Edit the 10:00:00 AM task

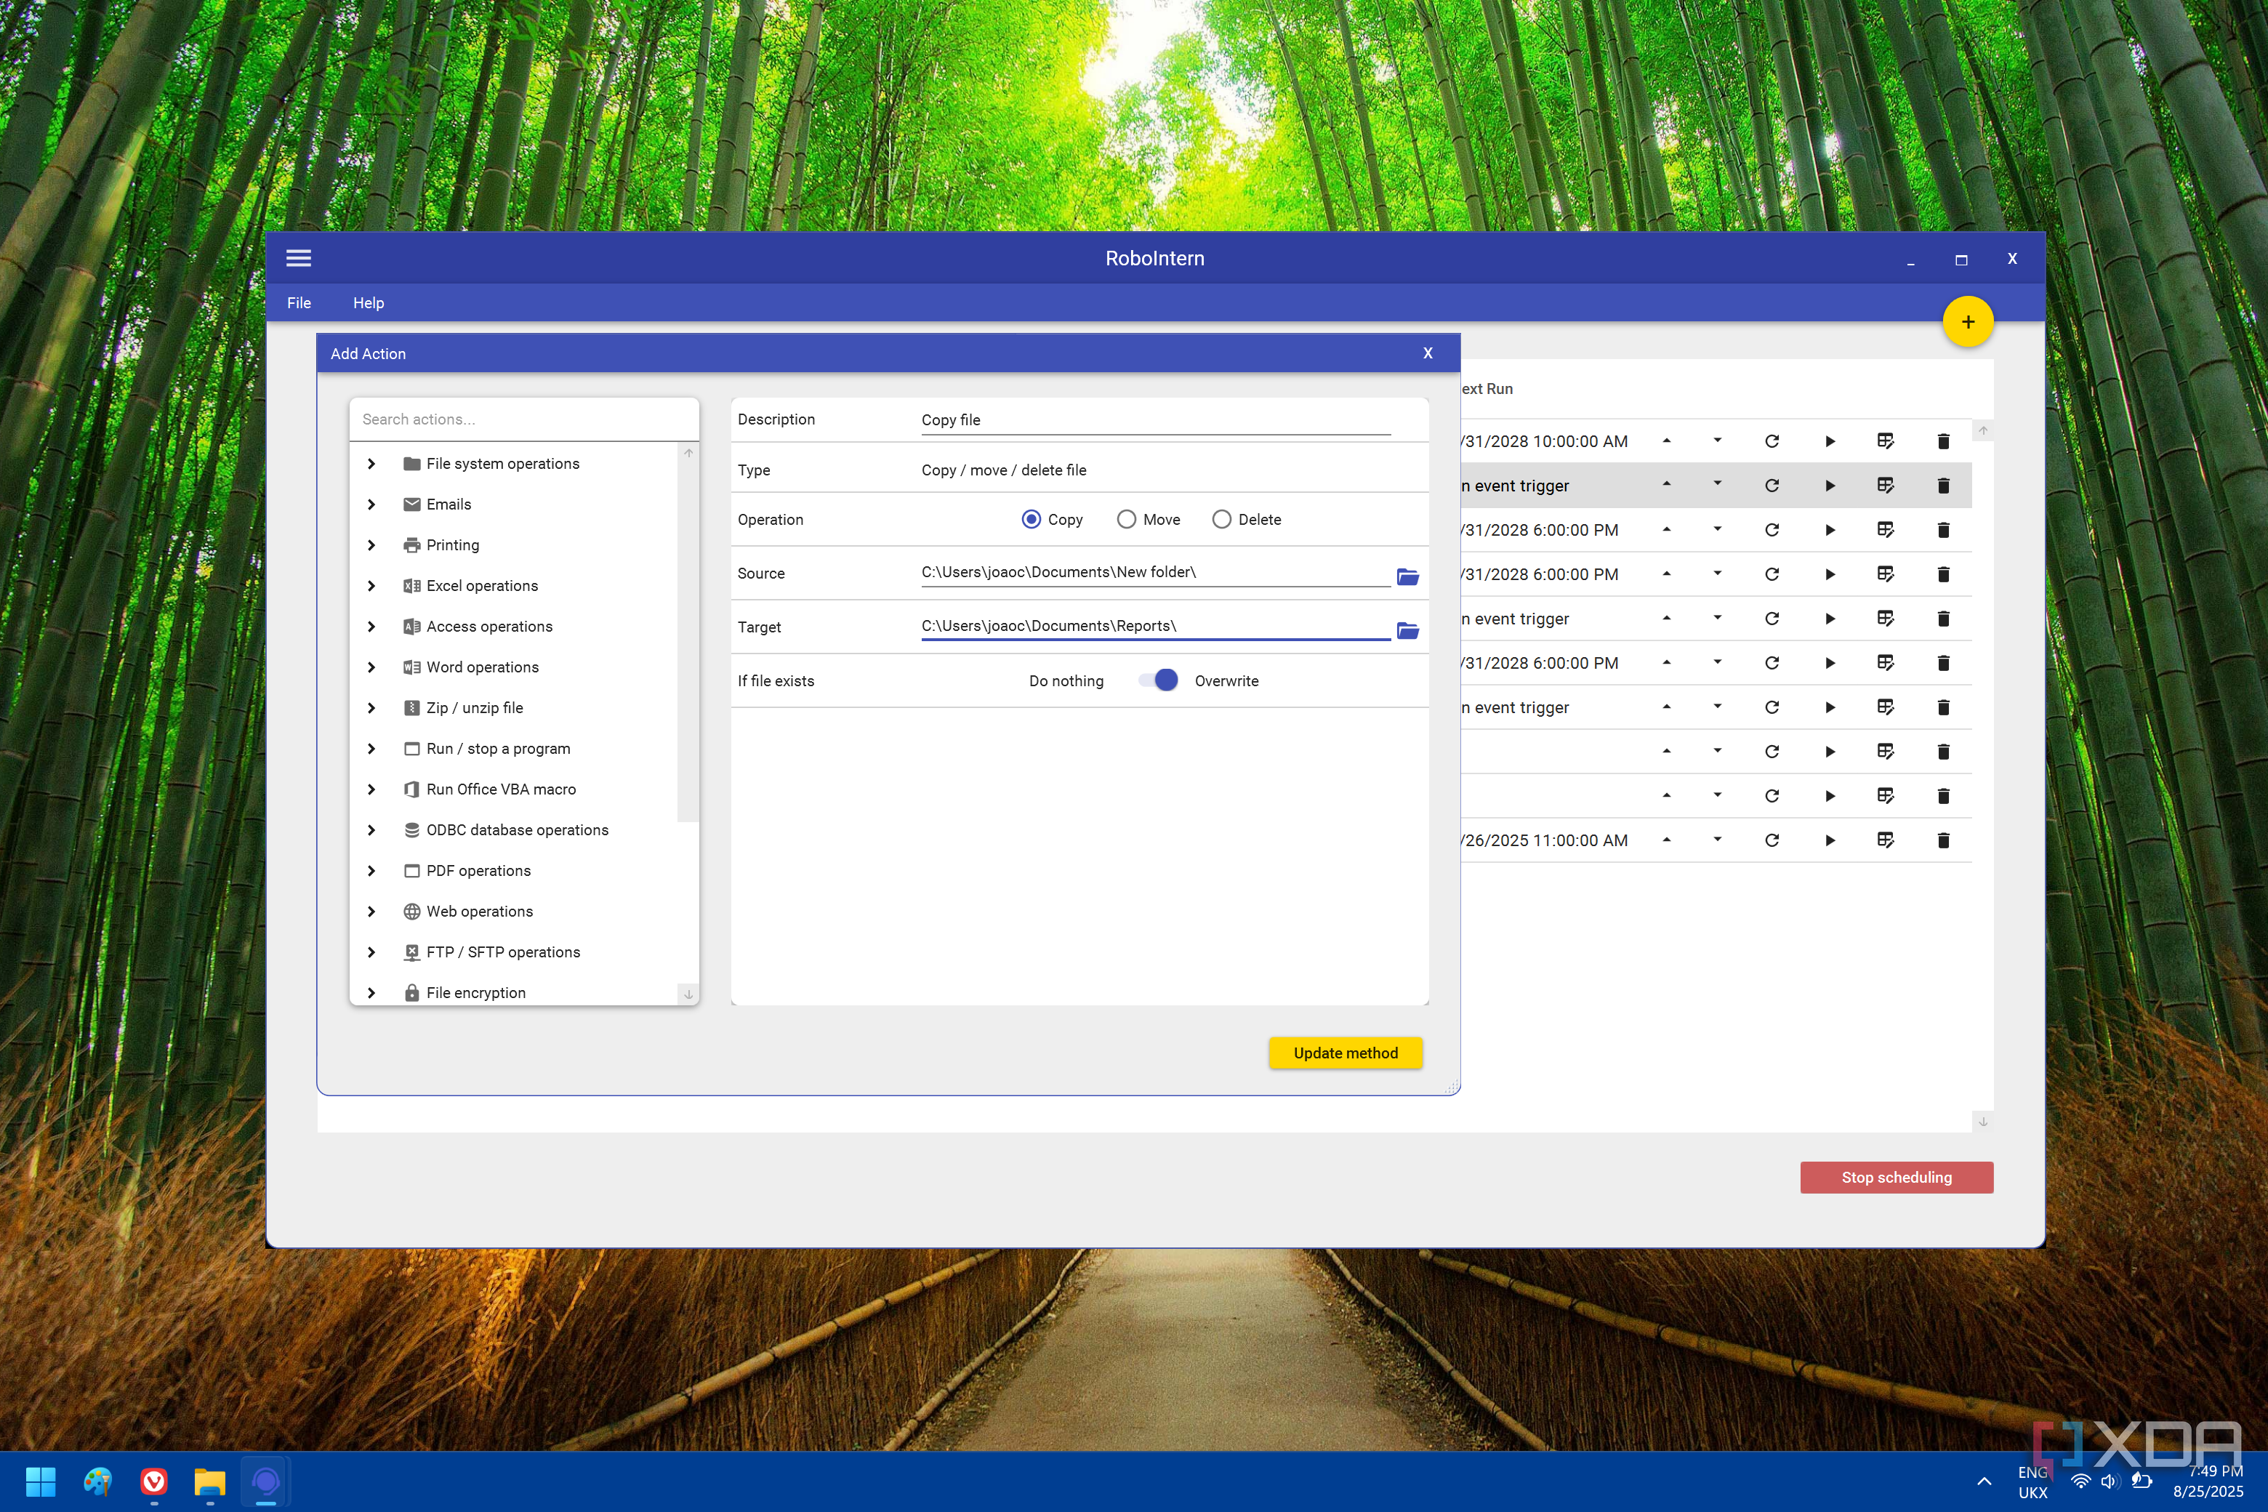[1885, 442]
